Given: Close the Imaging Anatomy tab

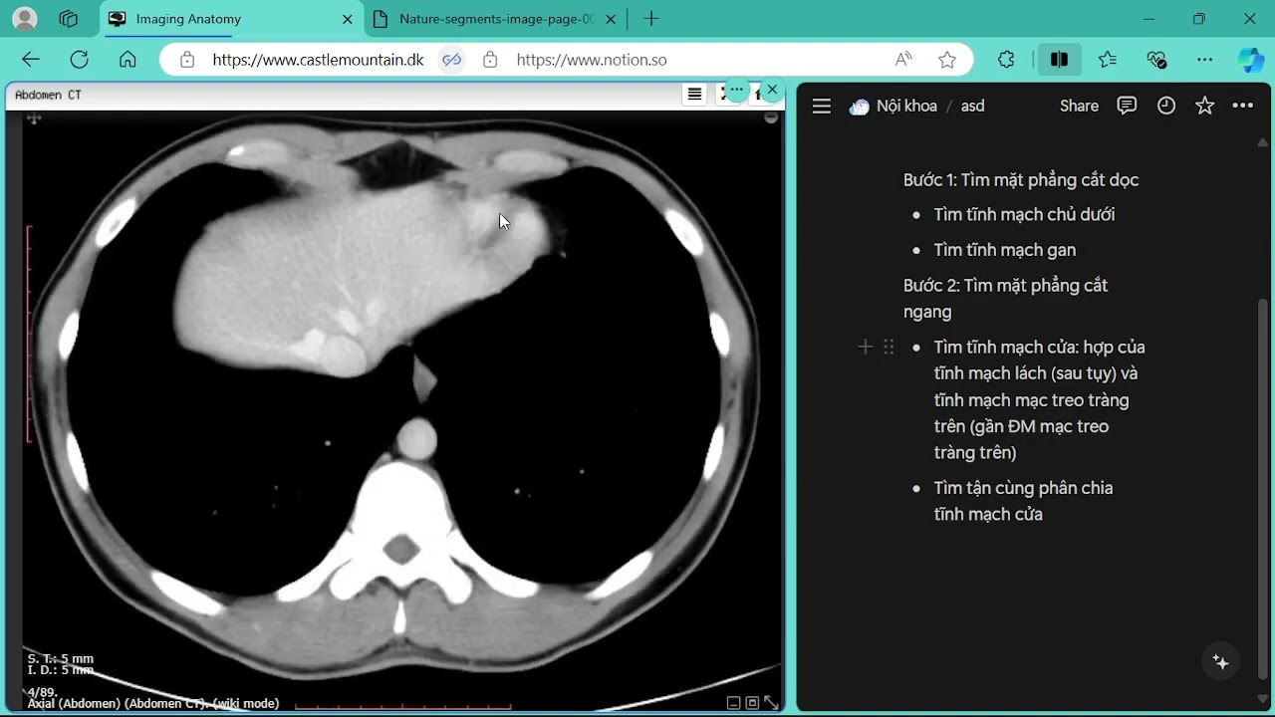Looking at the screenshot, I should point(348,19).
